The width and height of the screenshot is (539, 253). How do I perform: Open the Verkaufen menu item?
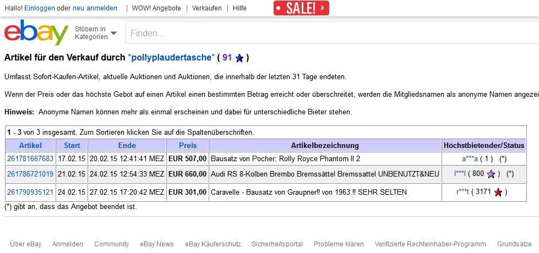pos(206,8)
